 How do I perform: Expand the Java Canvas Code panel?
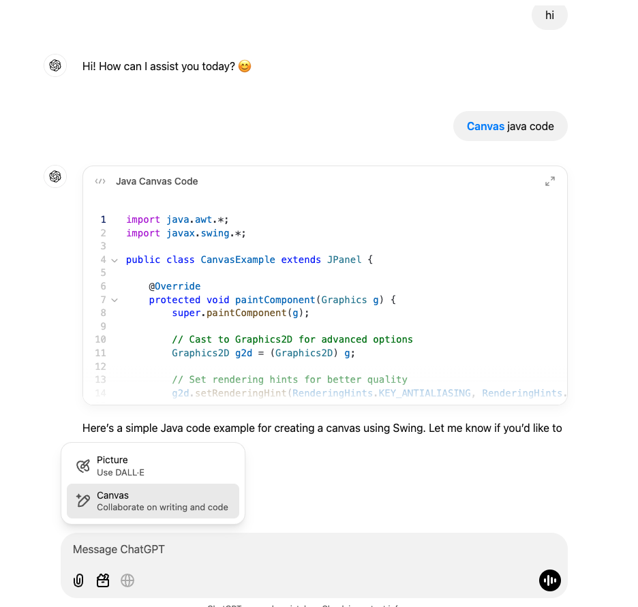tap(549, 181)
